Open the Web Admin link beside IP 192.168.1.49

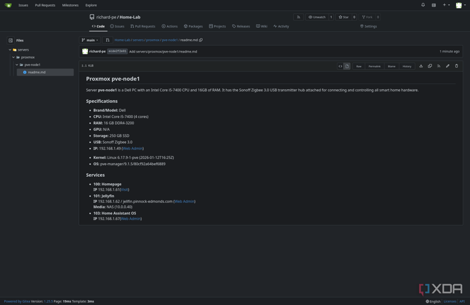point(132,149)
